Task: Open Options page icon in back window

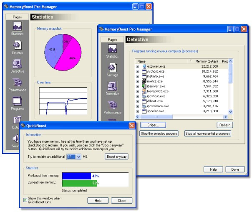Action: pos(17,120)
